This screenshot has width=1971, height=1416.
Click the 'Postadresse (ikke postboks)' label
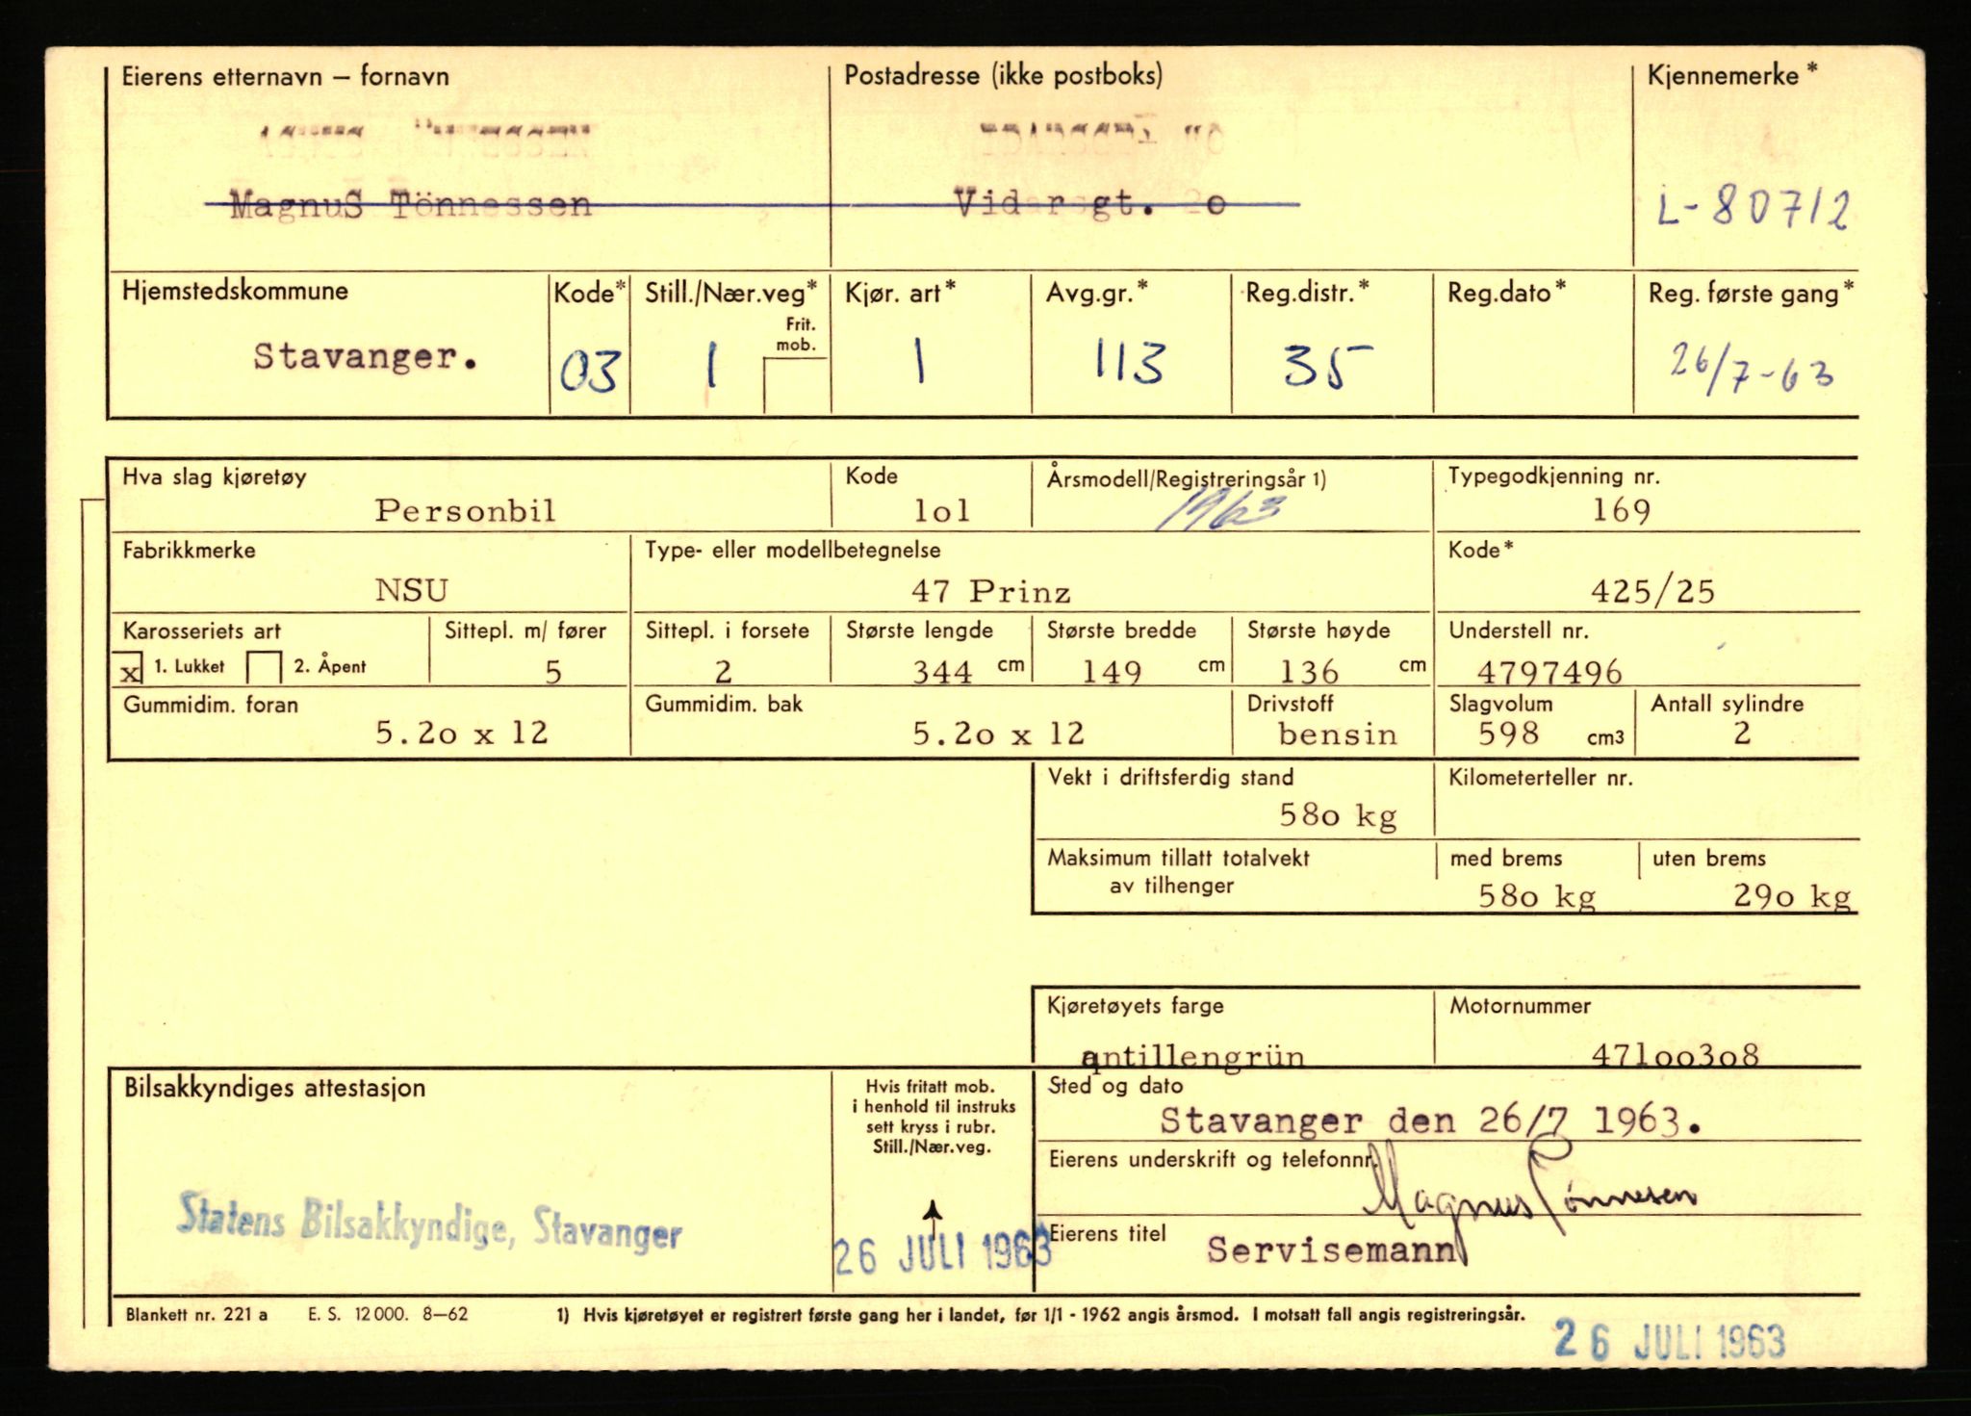[x=1003, y=75]
